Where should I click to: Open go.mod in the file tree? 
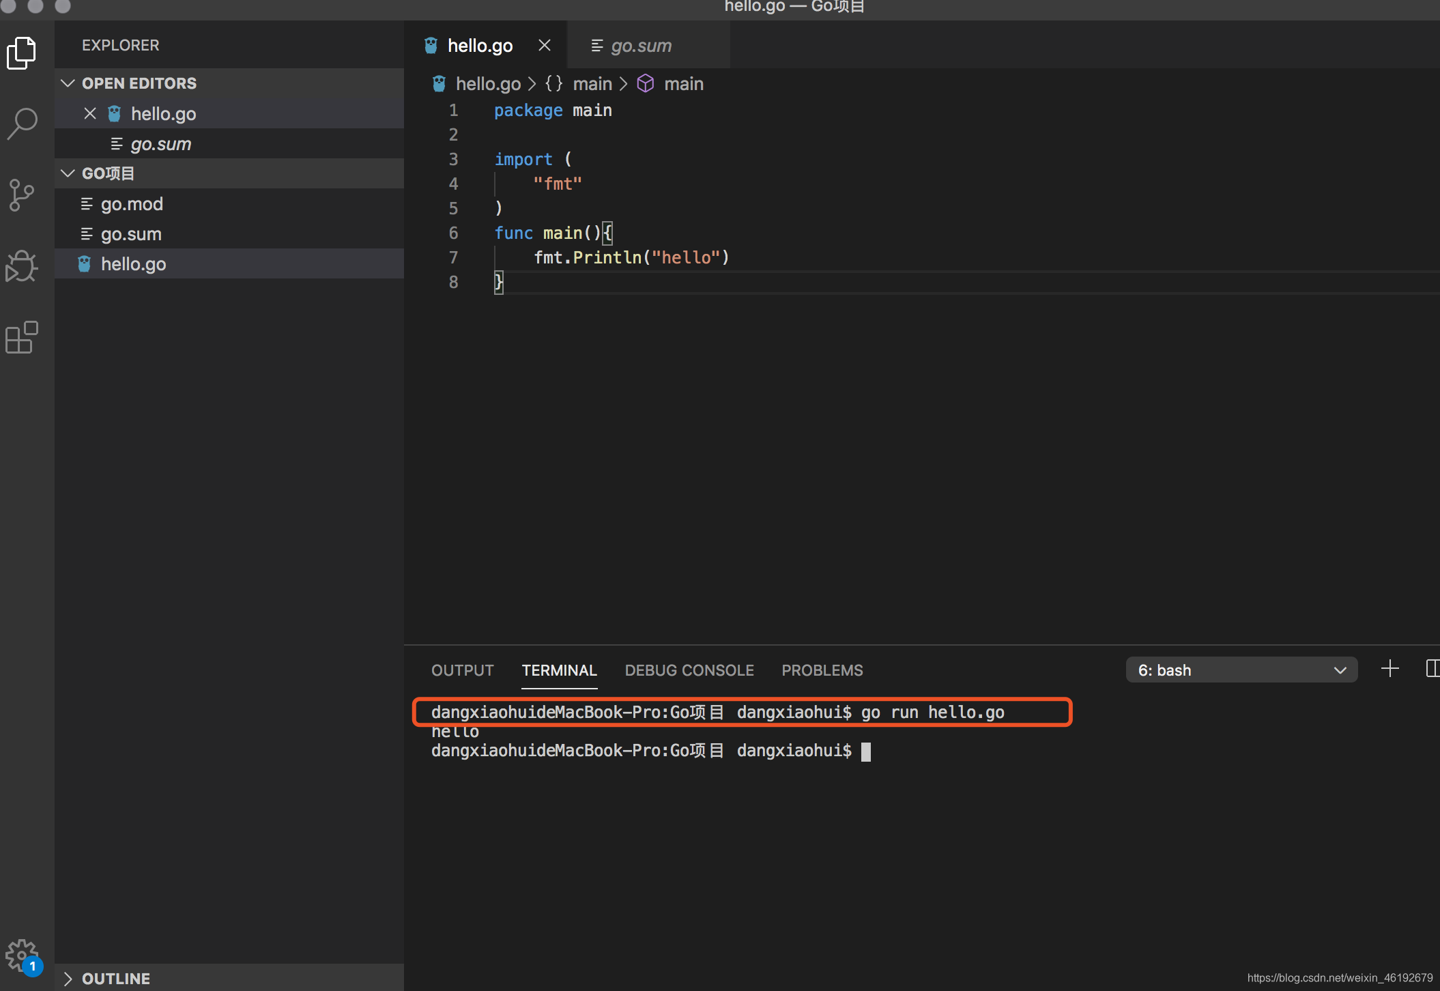[x=229, y=203]
